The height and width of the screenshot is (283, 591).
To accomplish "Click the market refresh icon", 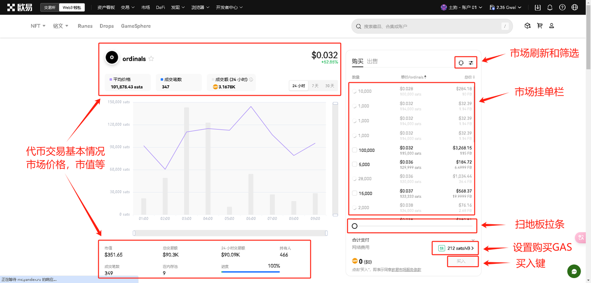I will point(461,63).
